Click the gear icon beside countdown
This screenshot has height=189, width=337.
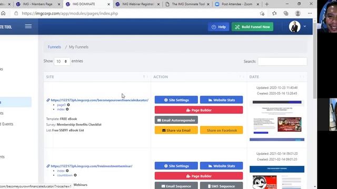tap(75, 175)
